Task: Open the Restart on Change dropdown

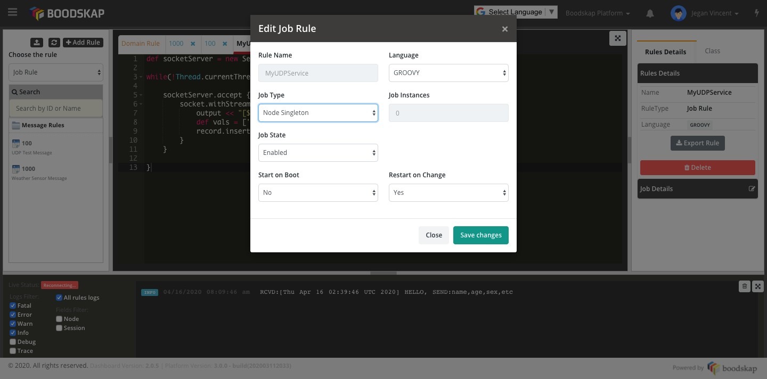Action: pyautogui.click(x=448, y=193)
